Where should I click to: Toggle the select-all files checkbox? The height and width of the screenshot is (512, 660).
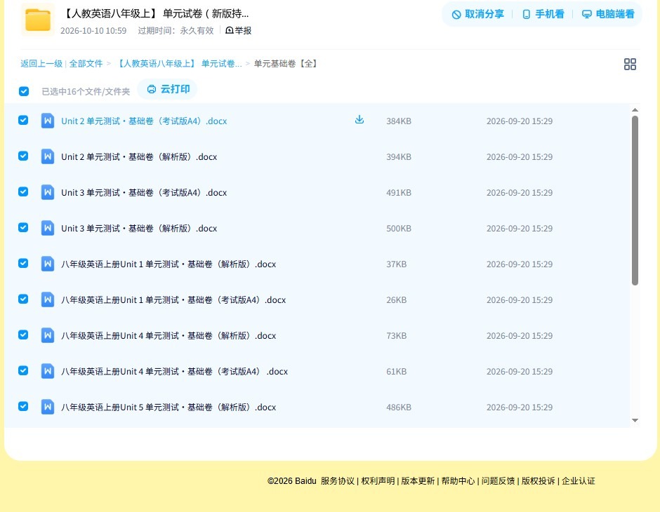pyautogui.click(x=24, y=91)
